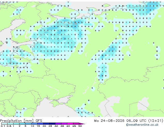Click the "50" legend scale label
The height and width of the screenshot is (127, 164).
80,126
